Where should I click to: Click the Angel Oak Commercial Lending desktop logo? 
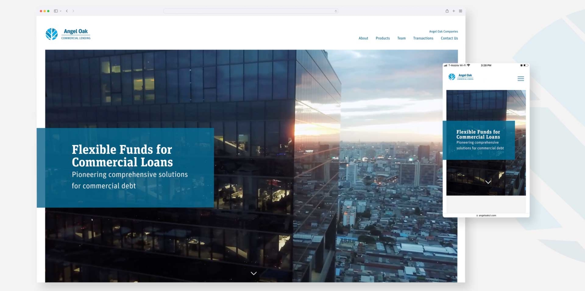pyautogui.click(x=68, y=34)
